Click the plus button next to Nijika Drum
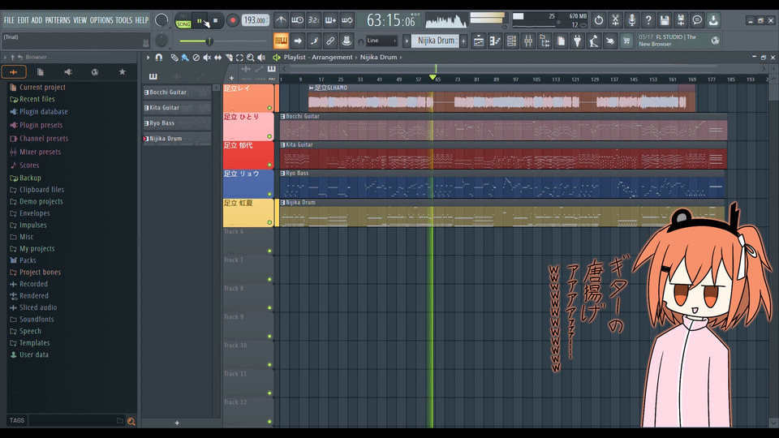779x438 pixels. [463, 41]
